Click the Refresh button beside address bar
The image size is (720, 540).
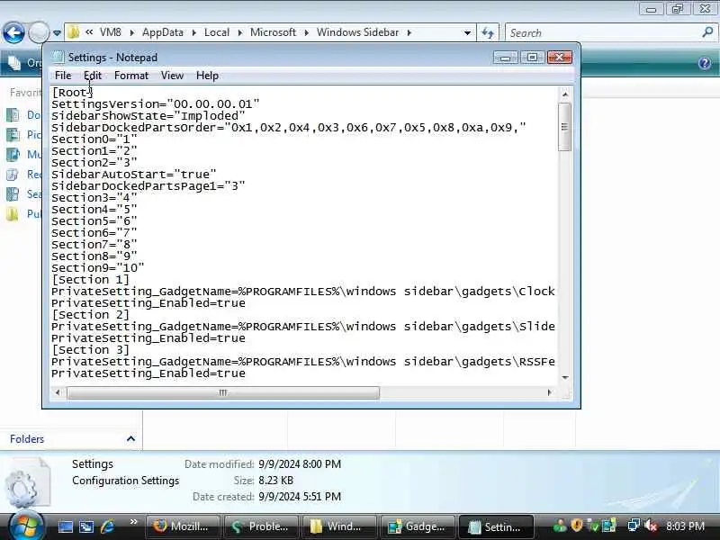point(488,32)
